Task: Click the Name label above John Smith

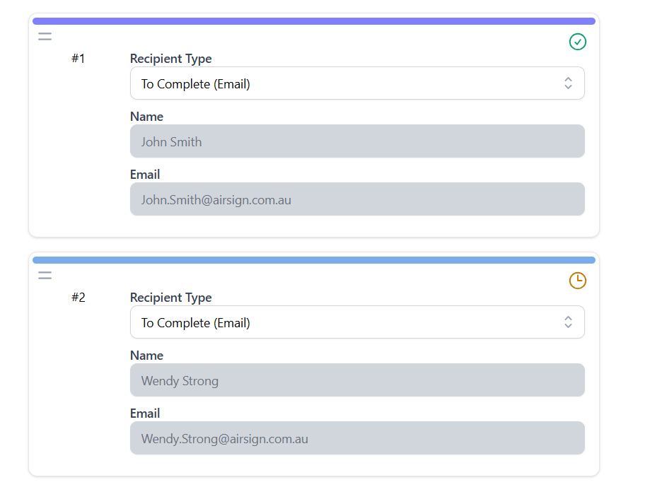Action: click(146, 117)
